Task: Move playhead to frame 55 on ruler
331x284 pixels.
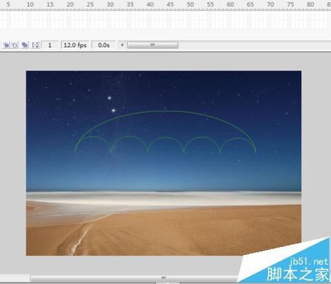Action: 211,5
